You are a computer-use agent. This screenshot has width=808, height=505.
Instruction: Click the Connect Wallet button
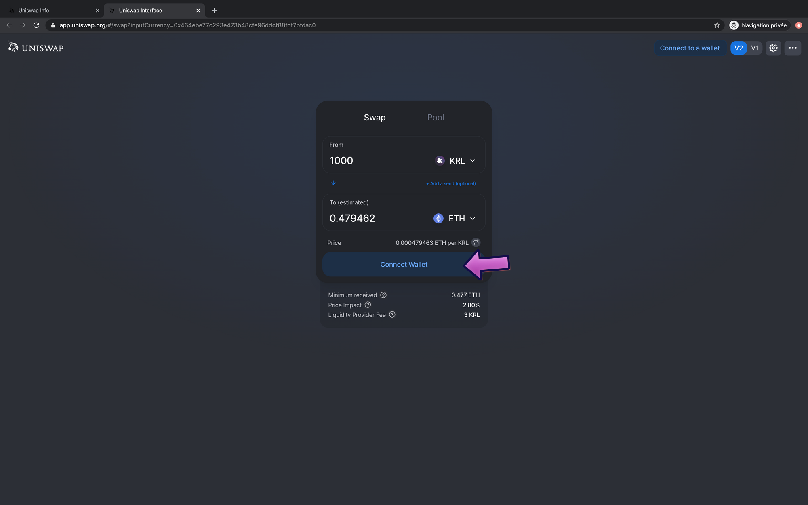point(404,264)
